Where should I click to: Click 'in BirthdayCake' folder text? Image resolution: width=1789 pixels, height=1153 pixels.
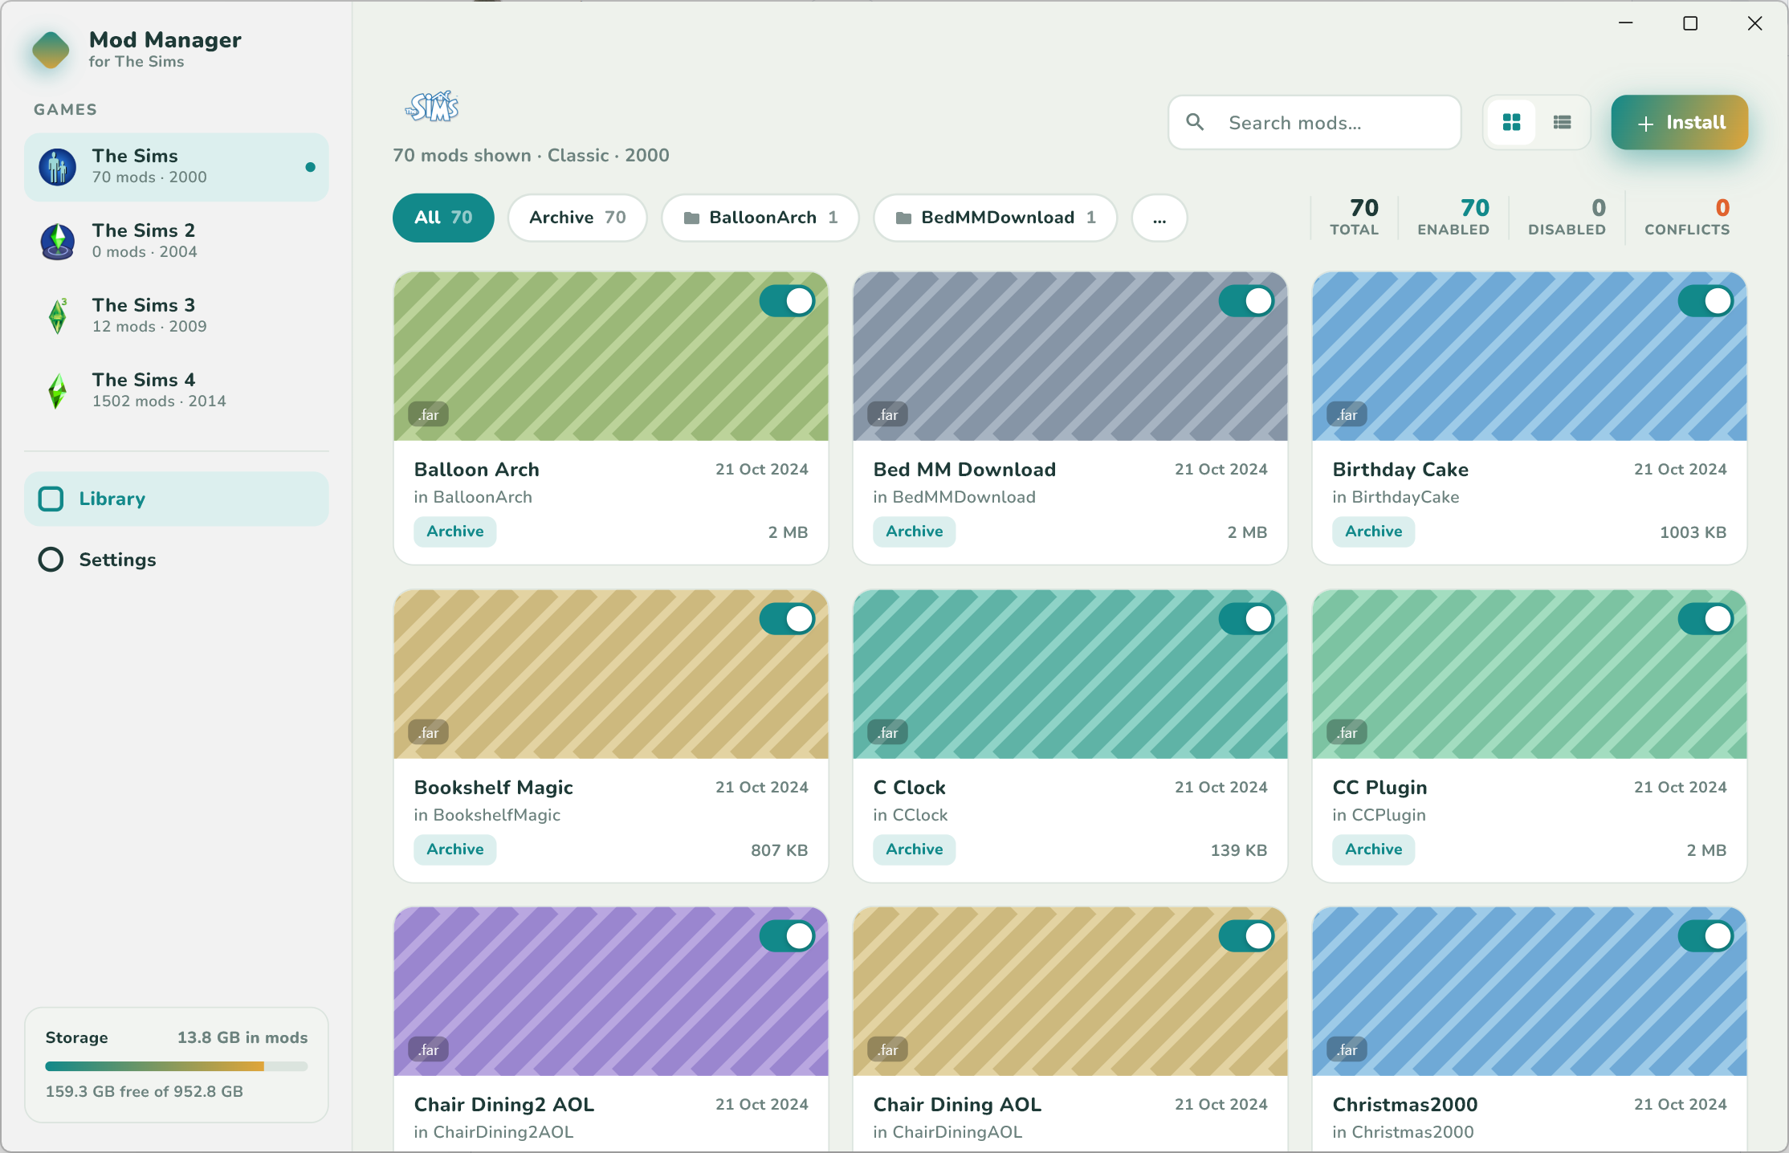pyautogui.click(x=1396, y=497)
